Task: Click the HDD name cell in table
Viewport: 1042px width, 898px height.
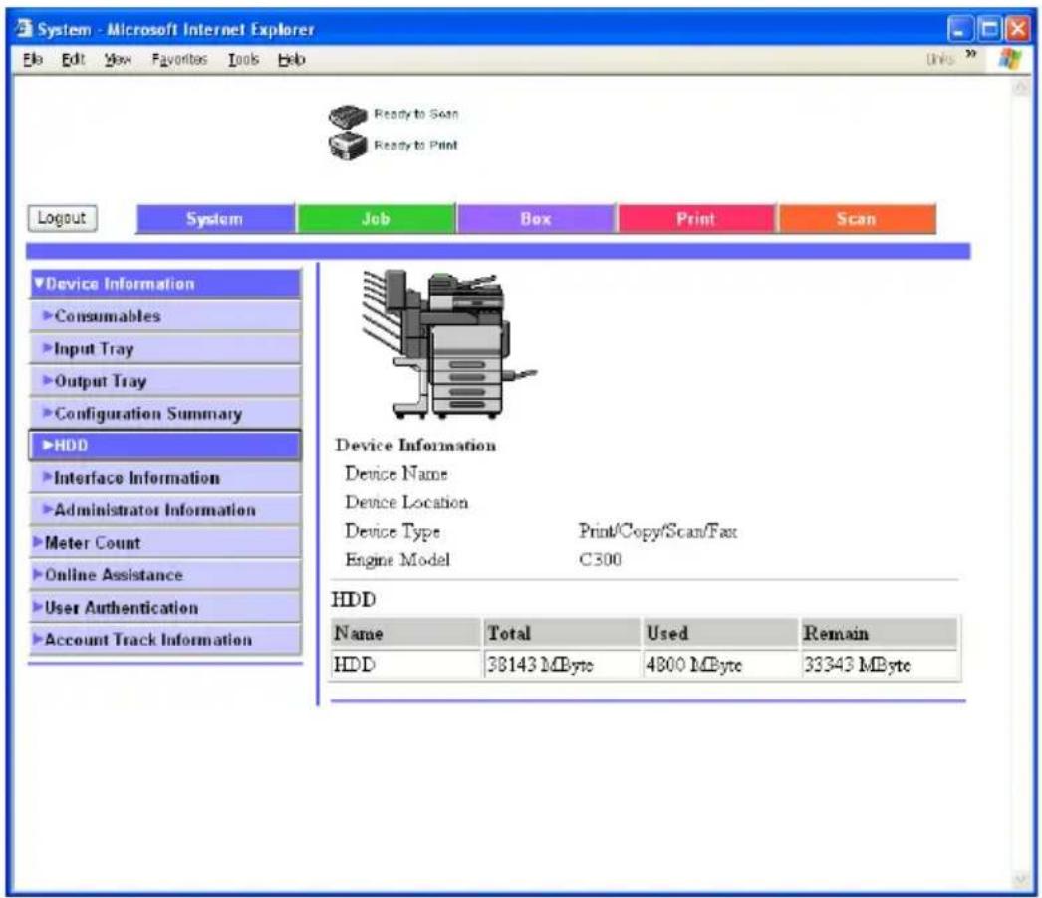Action: click(406, 665)
